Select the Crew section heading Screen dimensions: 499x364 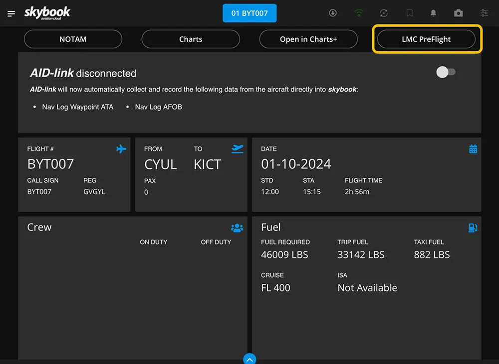pyautogui.click(x=39, y=228)
